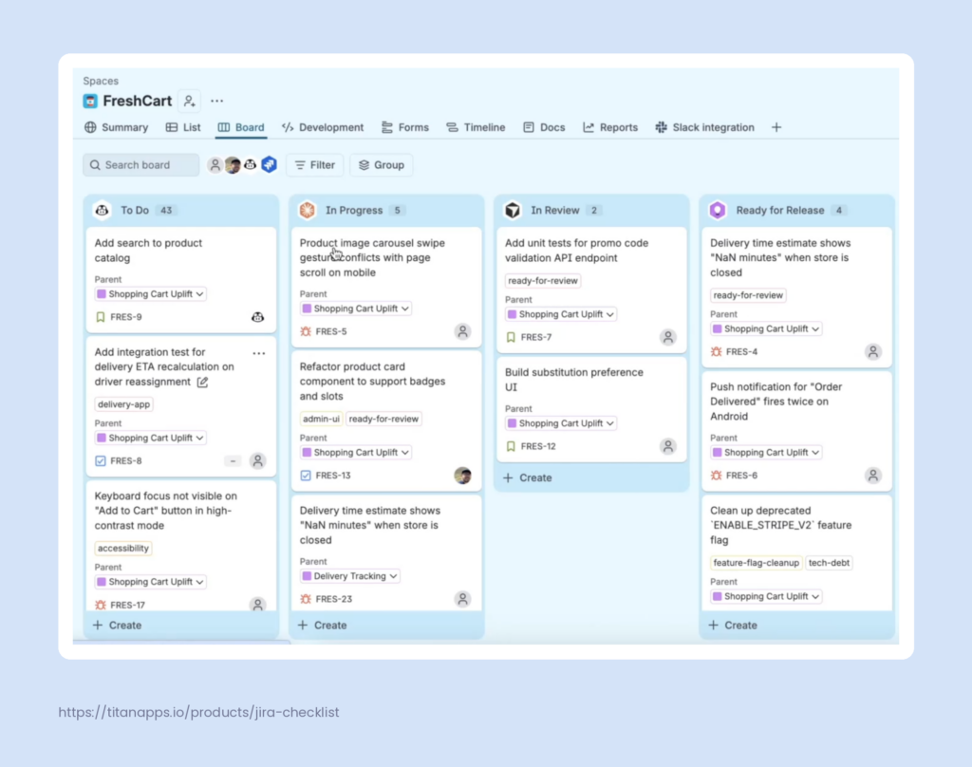Expand Delivery Tracking parent on FRES-23

[349, 576]
